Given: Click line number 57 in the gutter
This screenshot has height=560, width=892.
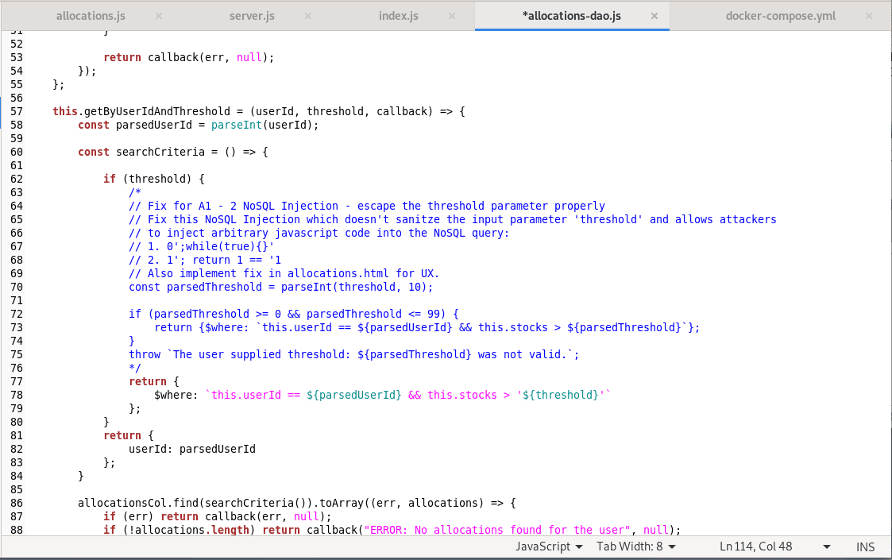Looking at the screenshot, I should pyautogui.click(x=17, y=111).
